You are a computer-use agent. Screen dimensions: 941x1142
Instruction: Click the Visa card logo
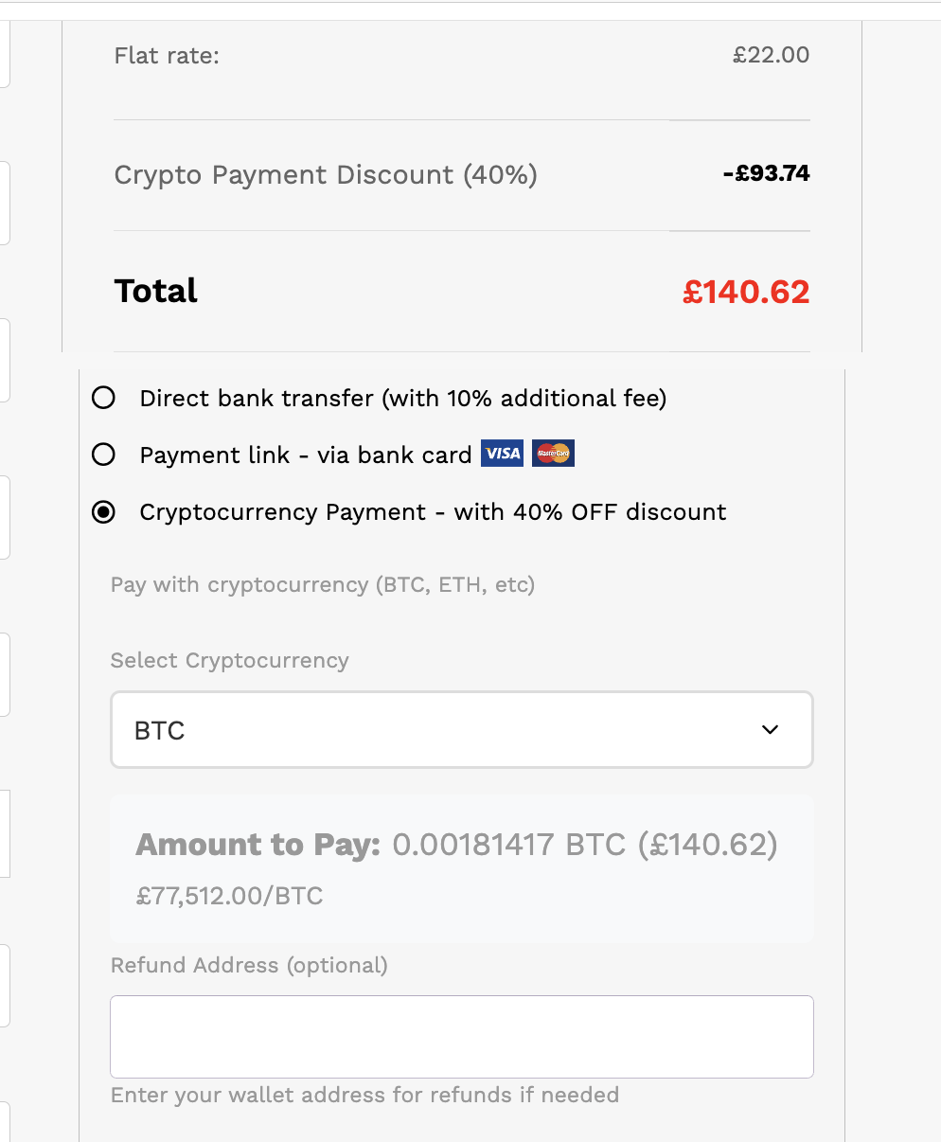502,454
